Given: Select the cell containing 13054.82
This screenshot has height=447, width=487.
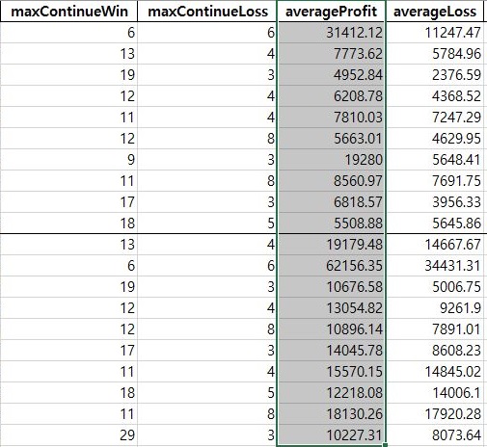Looking at the screenshot, I should coord(331,308).
